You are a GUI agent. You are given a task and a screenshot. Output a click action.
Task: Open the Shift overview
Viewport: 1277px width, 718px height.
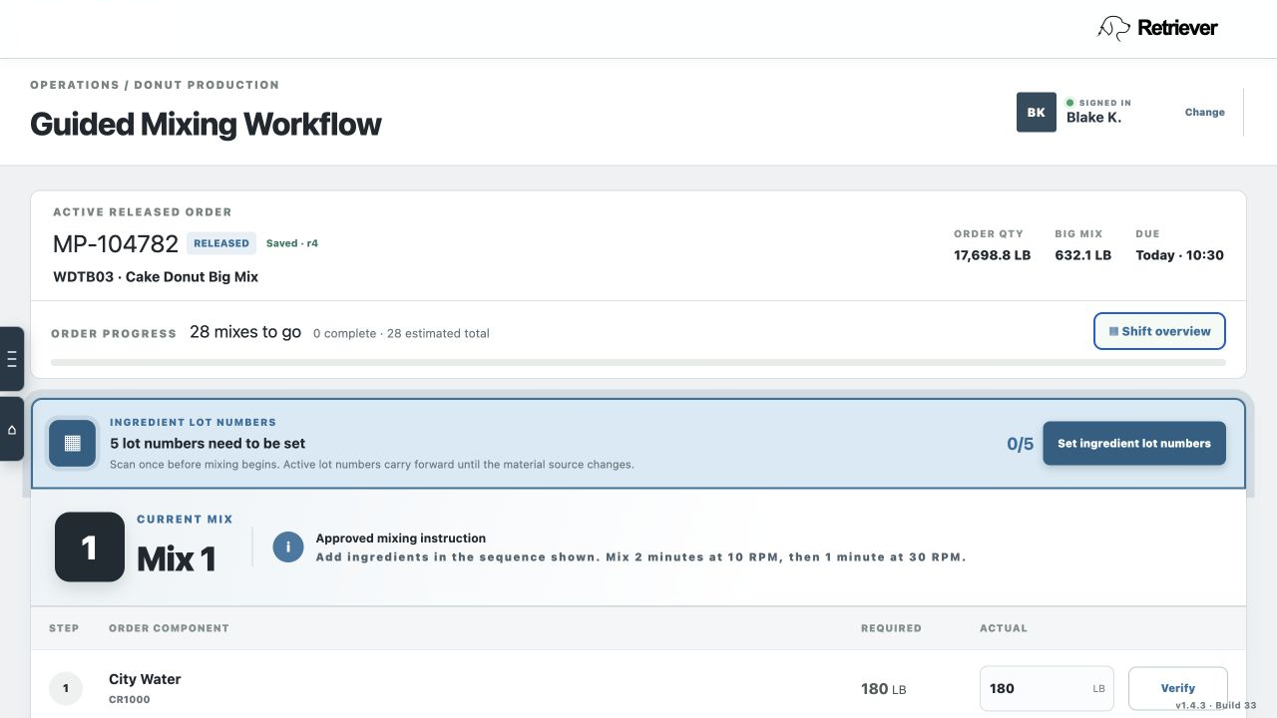coord(1159,331)
